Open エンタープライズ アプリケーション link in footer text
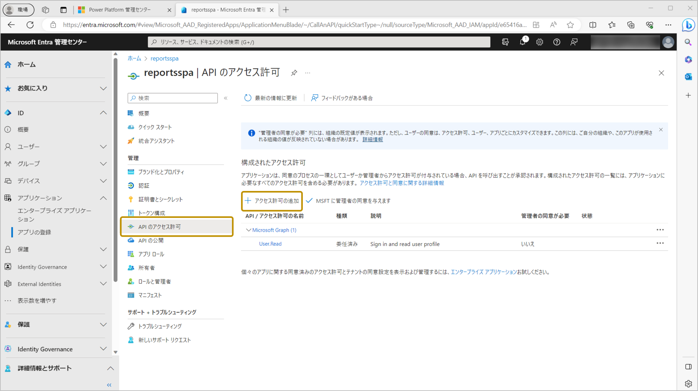The height and width of the screenshot is (391, 698). pos(484,272)
